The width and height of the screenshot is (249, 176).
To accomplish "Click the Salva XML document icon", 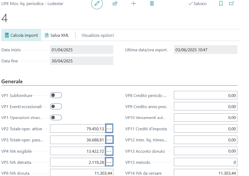I will pyautogui.click(x=47, y=35).
